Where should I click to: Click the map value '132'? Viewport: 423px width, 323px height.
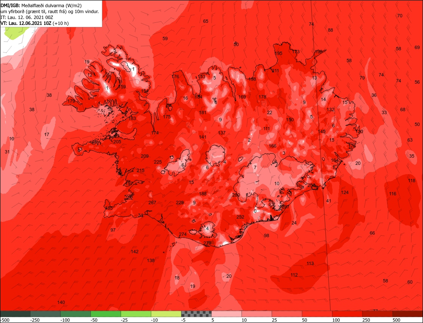[330, 109]
